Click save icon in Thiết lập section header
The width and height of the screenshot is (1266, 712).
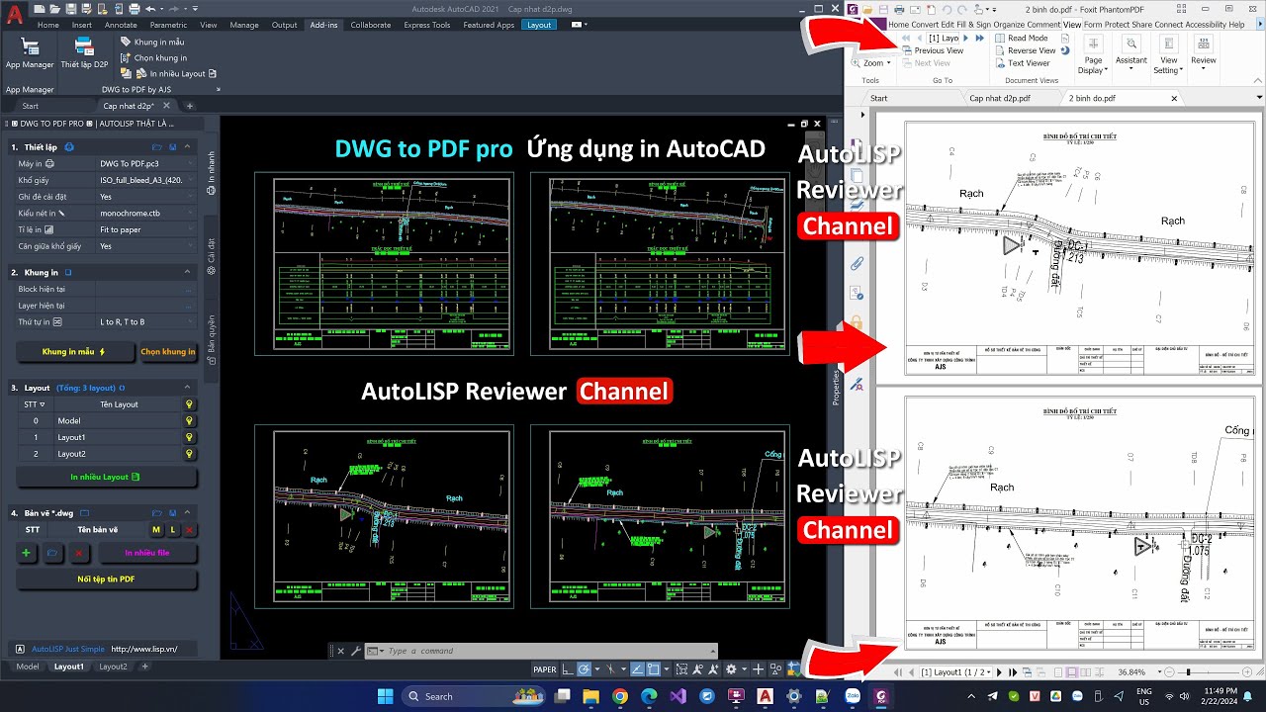tap(173, 146)
